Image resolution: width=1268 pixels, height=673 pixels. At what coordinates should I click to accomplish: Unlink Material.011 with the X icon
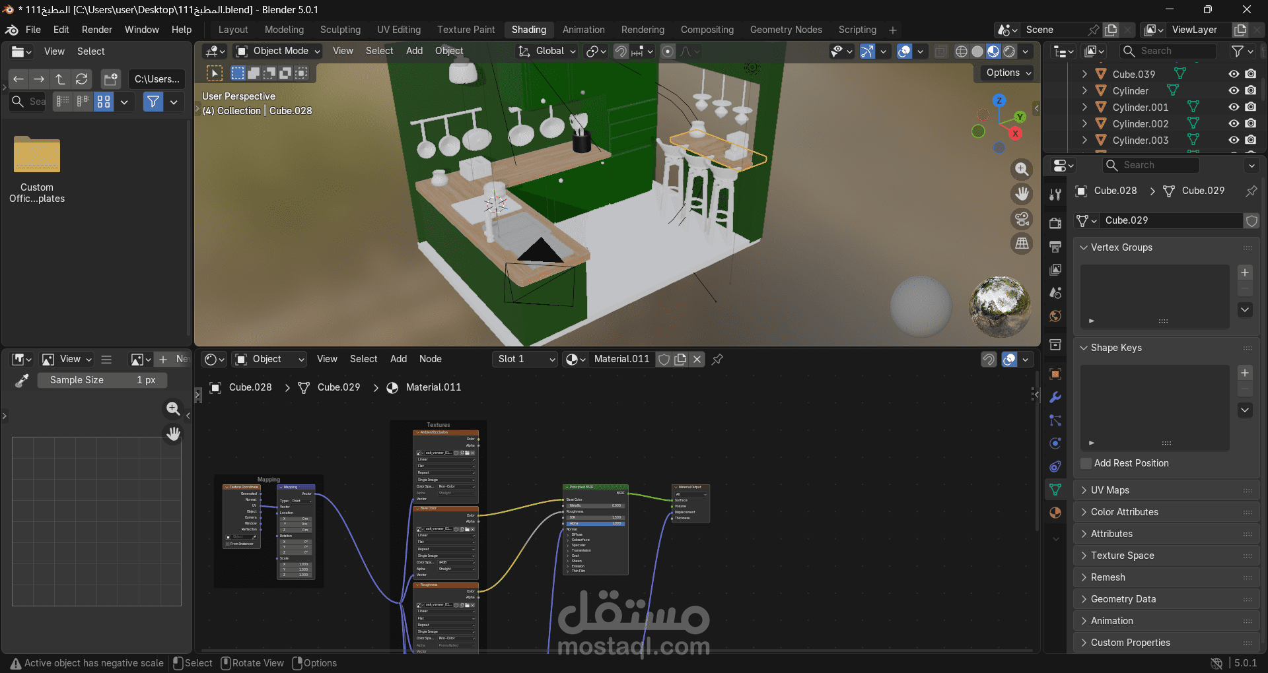pos(697,359)
